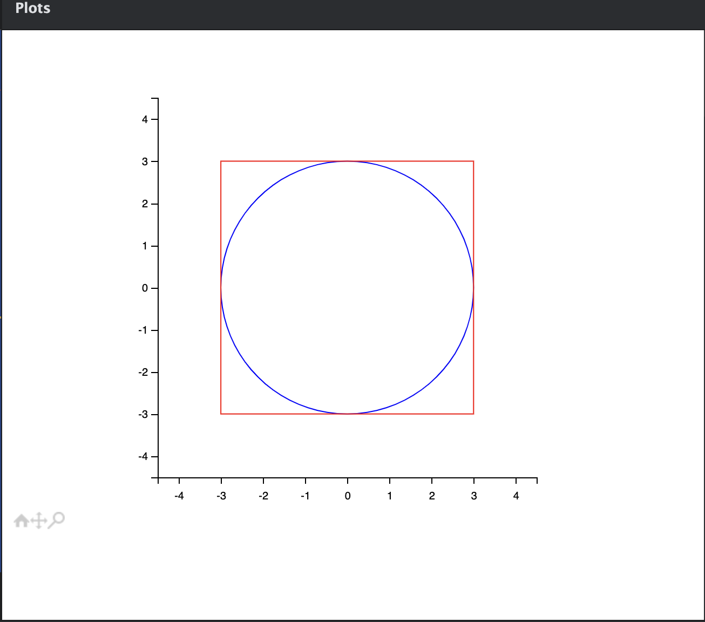Click x-axis tick label 3
Image resolution: width=705 pixels, height=622 pixels.
474,496
